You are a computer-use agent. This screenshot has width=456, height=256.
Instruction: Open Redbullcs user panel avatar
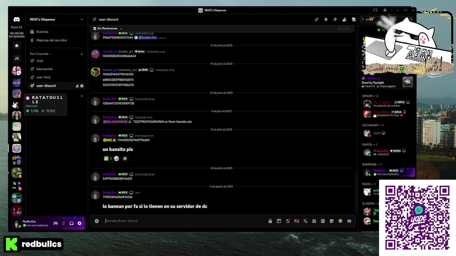pyautogui.click(x=16, y=223)
